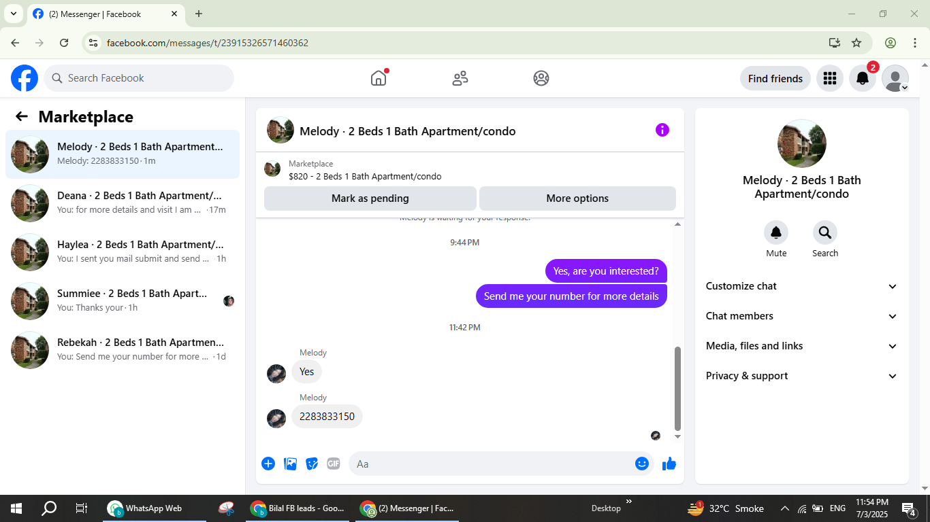Expand Media, files and links section
The width and height of the screenshot is (930, 522).
tap(802, 346)
